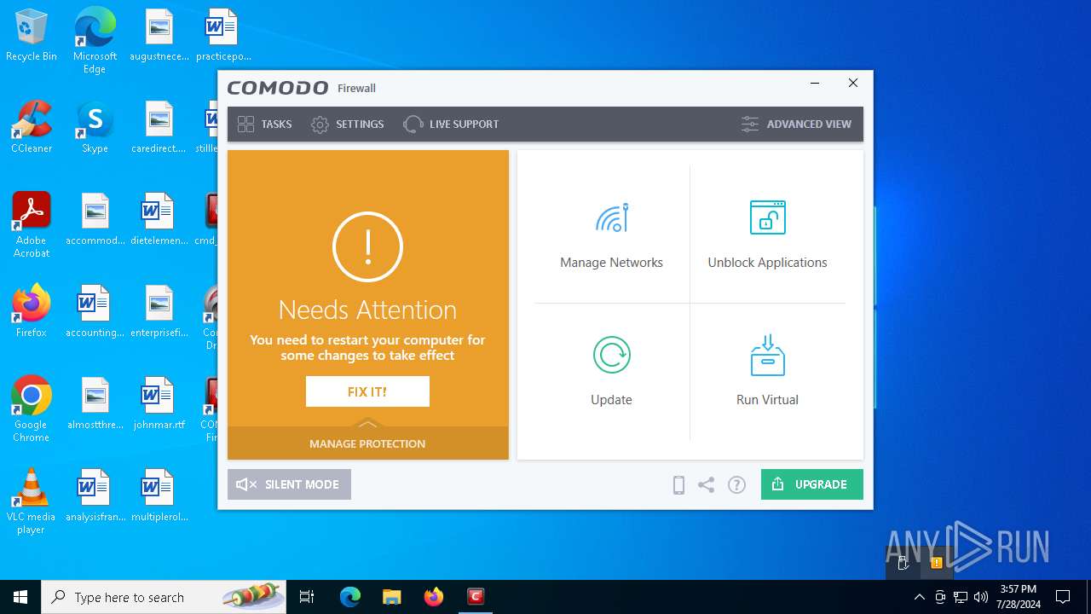The height and width of the screenshot is (614, 1091).
Task: Toggle Silent Mode
Action: pos(289,484)
